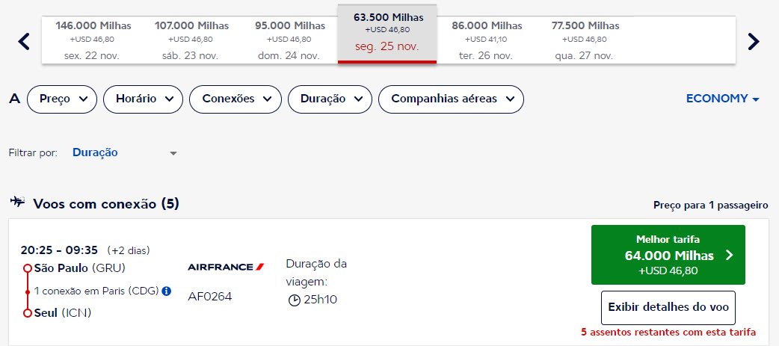
Task: Click the arrow on the Melhor tarifa button
Action: tap(729, 255)
